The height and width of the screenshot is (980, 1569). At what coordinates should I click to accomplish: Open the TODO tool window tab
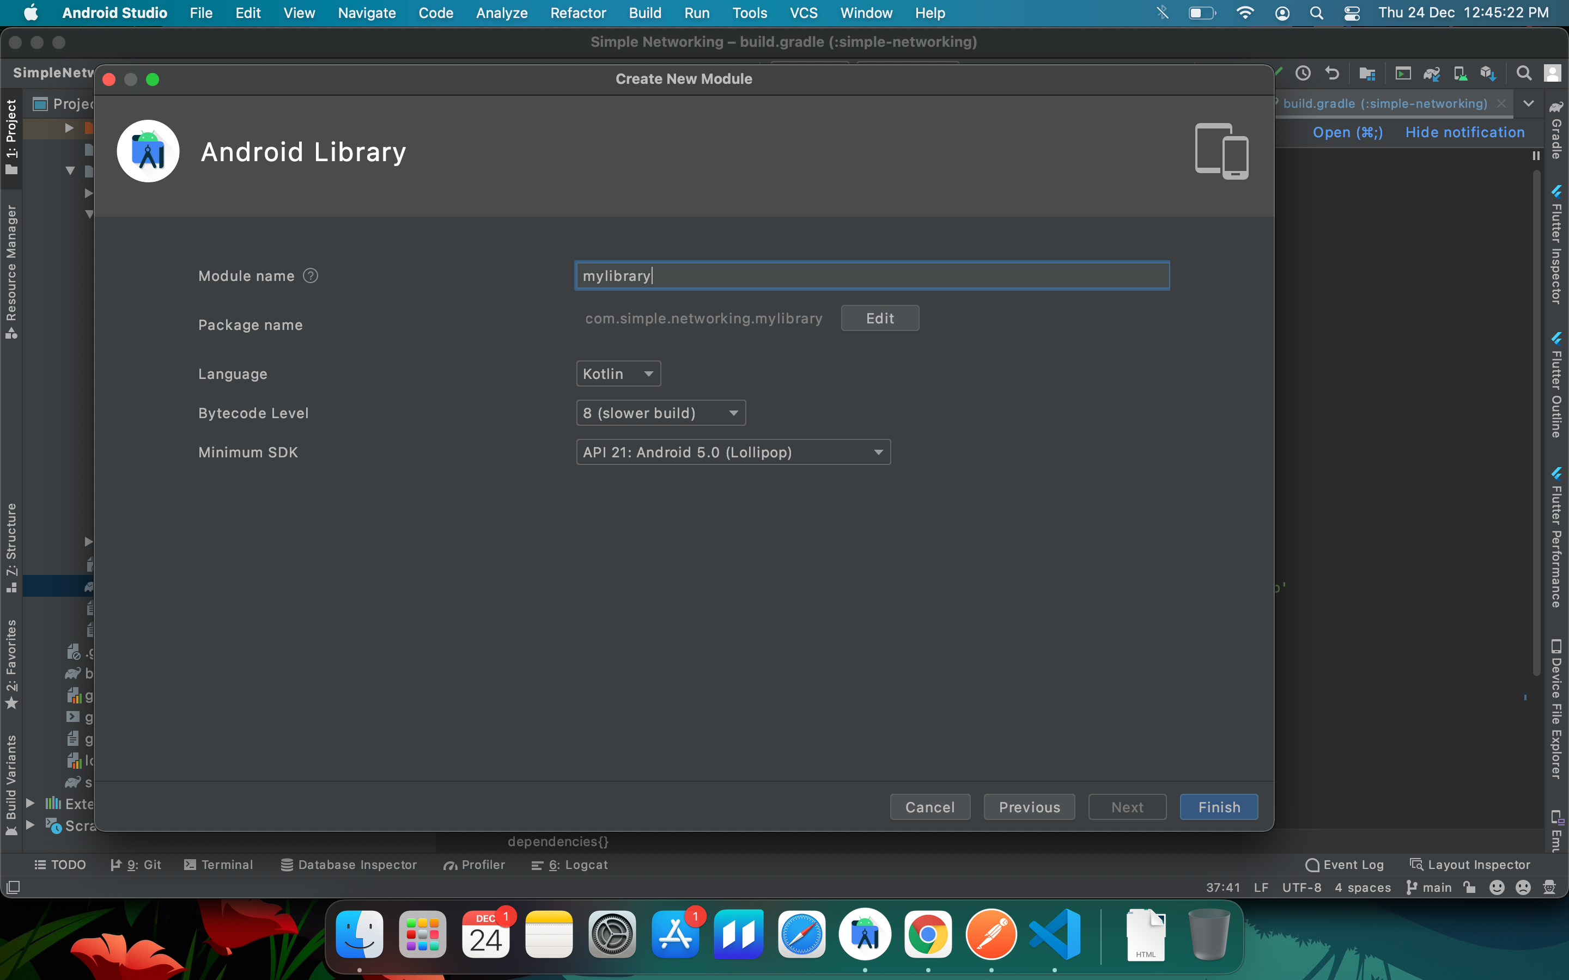coord(59,865)
